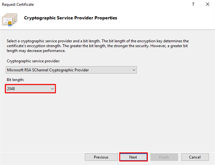Go back with the Previous button
Viewport: 215px width, 165px height.
point(101,157)
